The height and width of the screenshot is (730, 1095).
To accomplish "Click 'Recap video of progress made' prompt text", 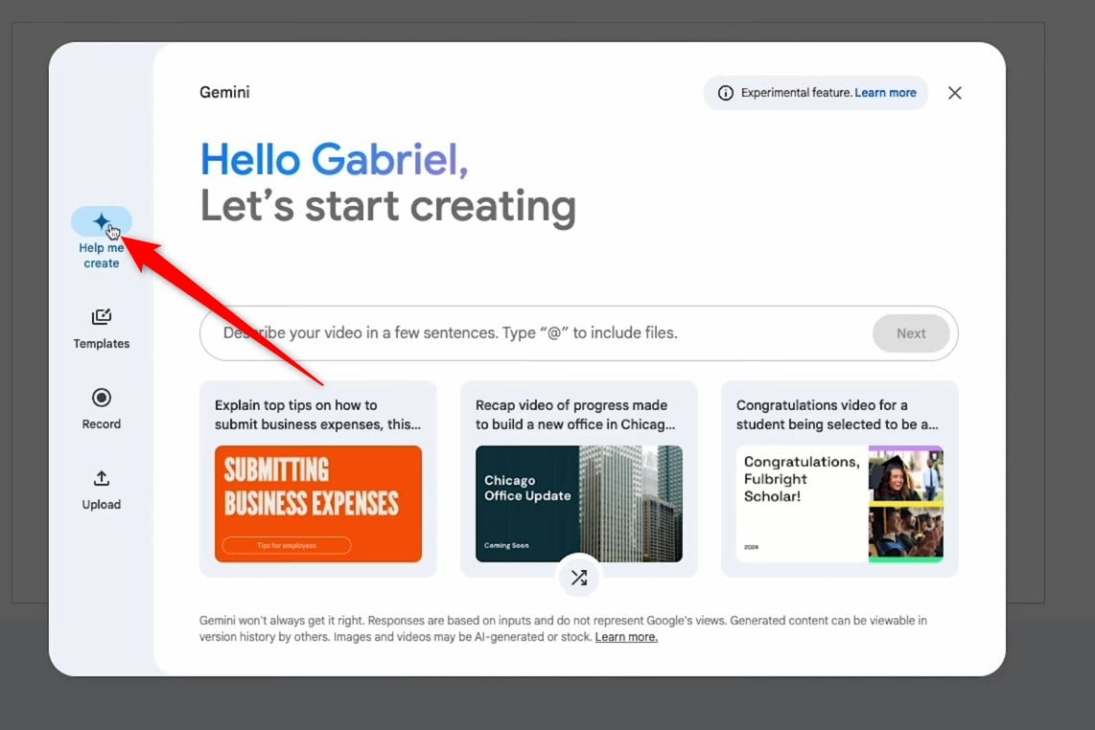I will (x=575, y=415).
